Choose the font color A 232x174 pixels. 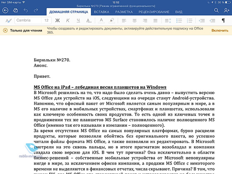point(101,20)
